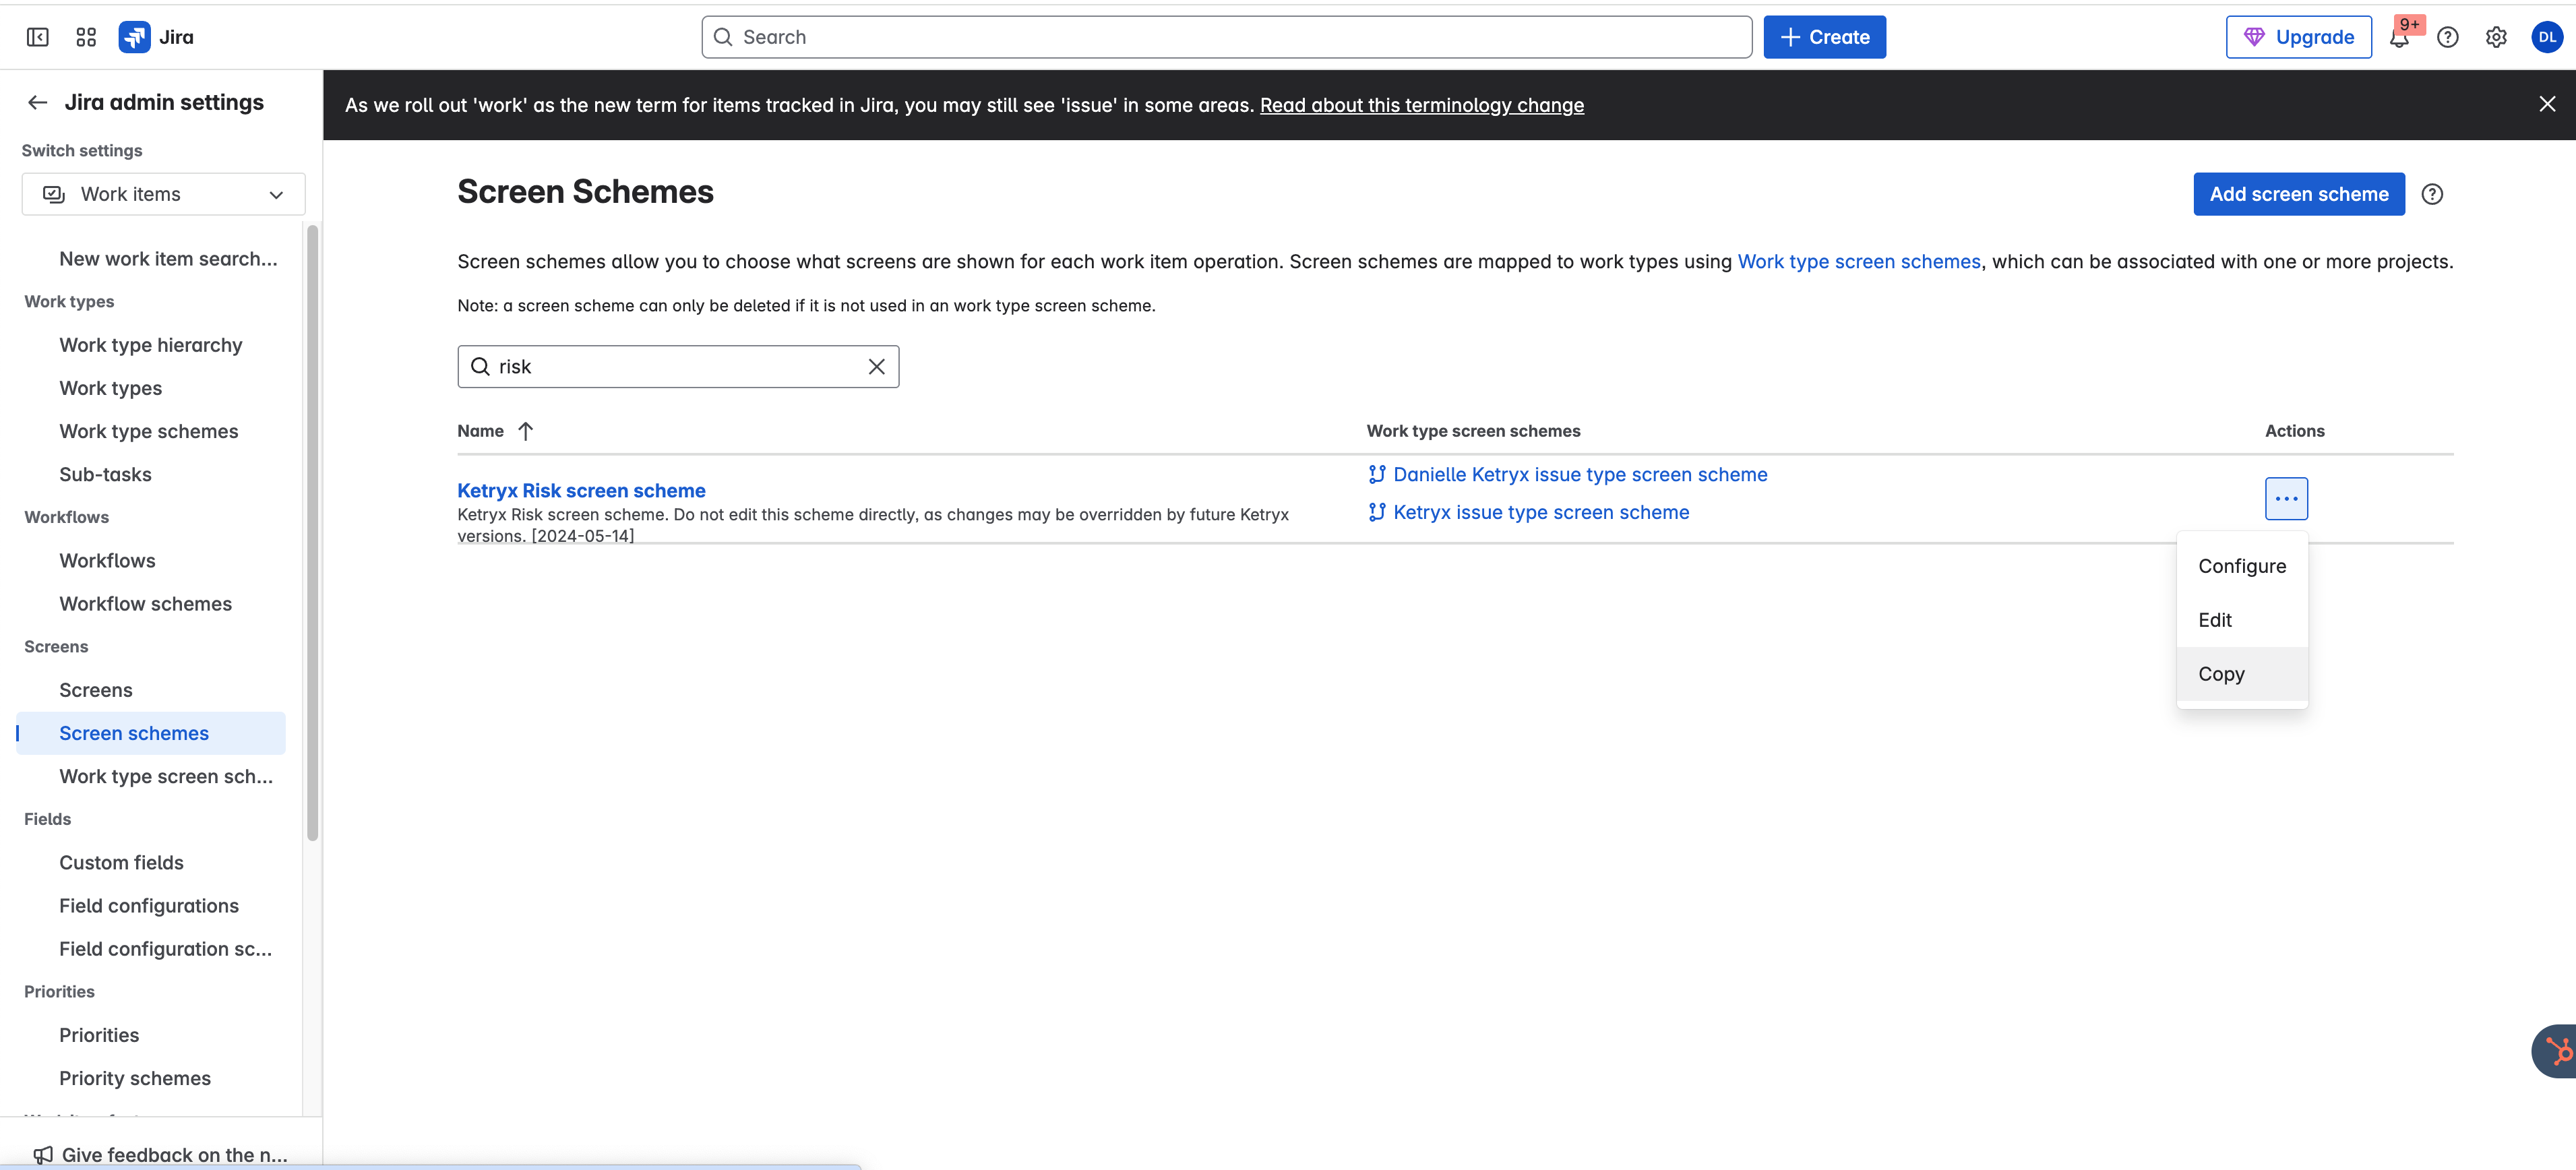
Task: Open Field configurations
Action: tap(148, 906)
